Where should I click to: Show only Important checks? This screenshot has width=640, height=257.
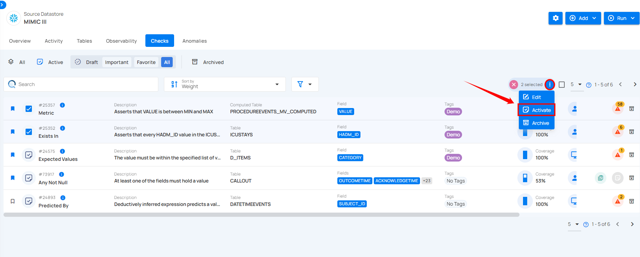click(117, 62)
